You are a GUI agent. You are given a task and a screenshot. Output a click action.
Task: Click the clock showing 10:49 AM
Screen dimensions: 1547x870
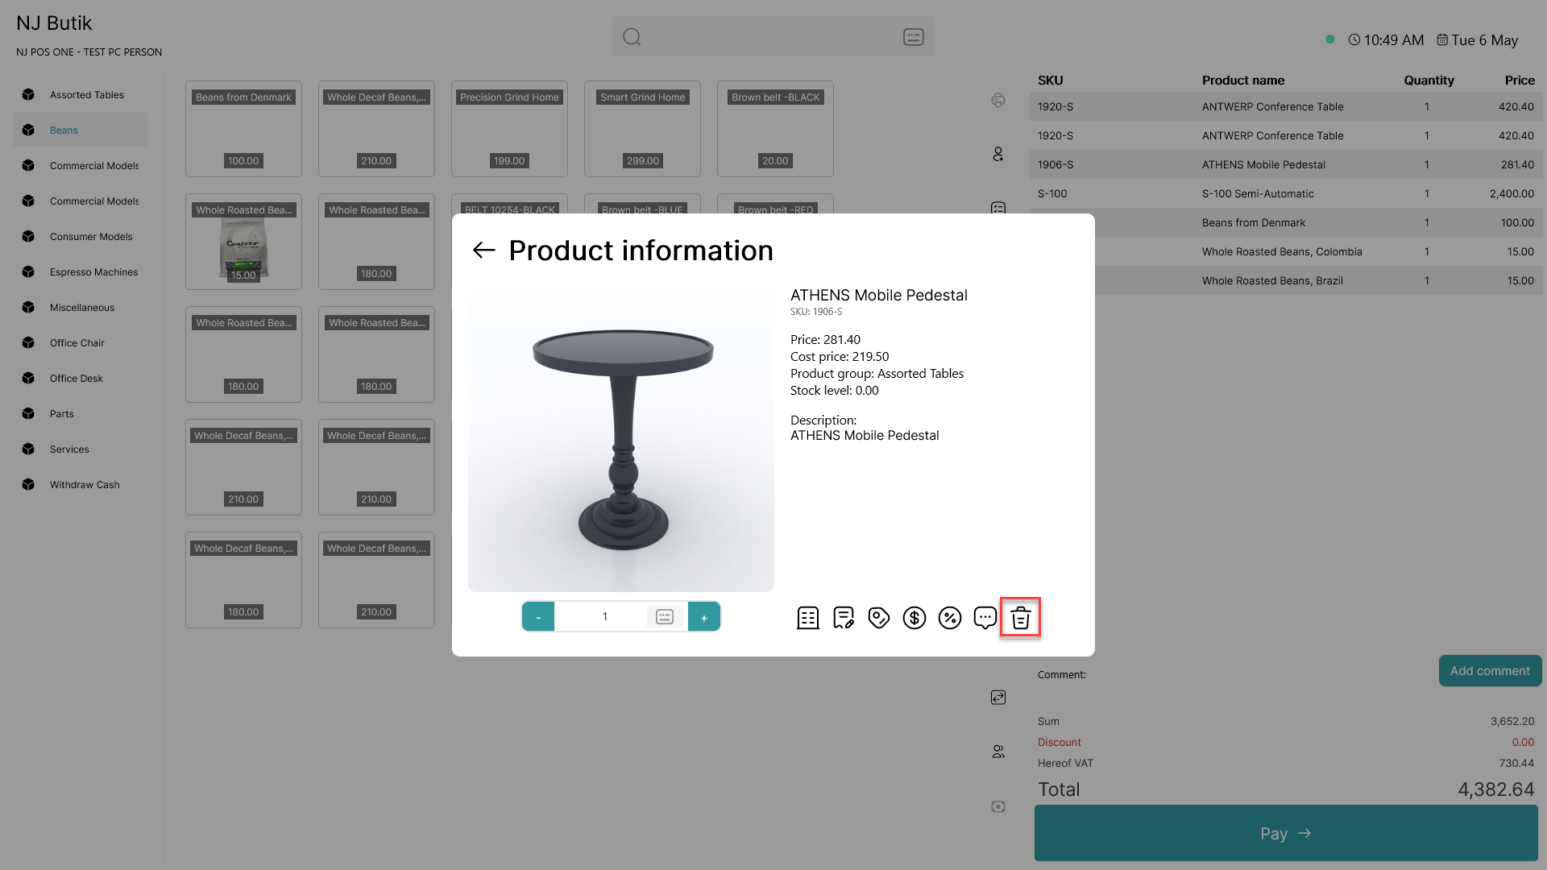point(1386,40)
